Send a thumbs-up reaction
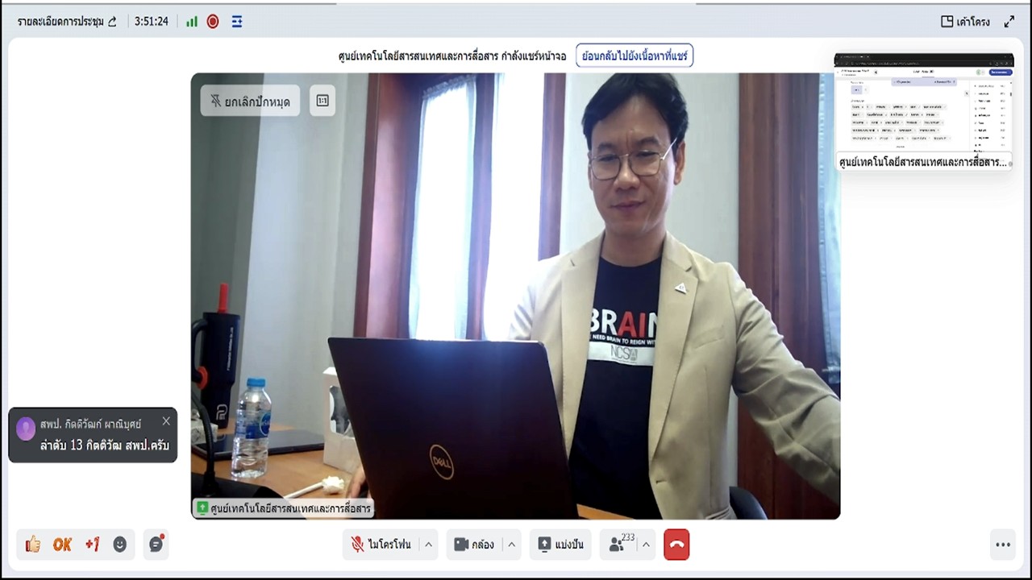 click(x=33, y=545)
